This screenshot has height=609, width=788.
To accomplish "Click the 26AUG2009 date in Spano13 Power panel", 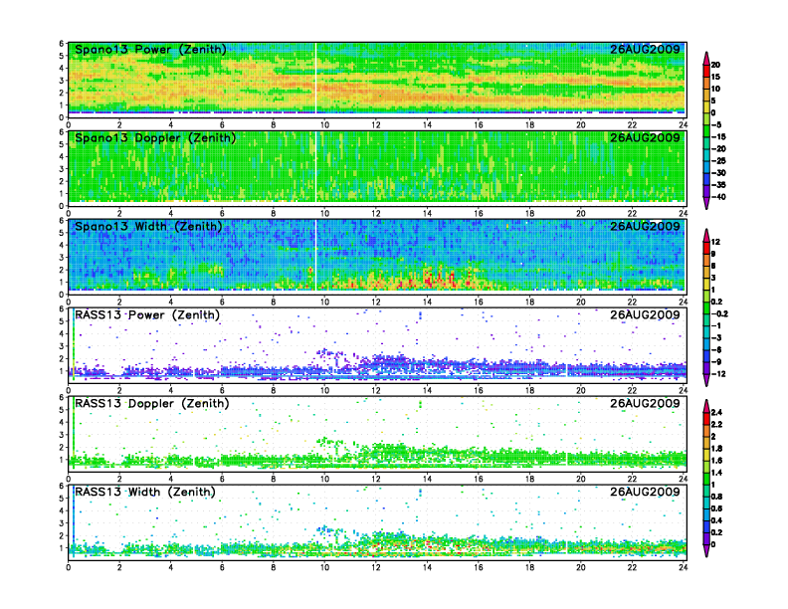I will 645,49.
